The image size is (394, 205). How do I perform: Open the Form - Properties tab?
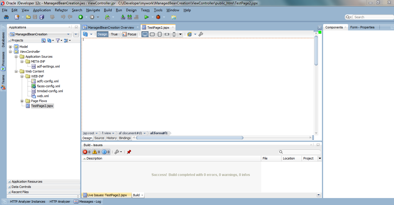click(x=362, y=27)
